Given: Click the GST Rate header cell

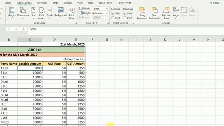Looking at the screenshot, I should coord(55,64).
